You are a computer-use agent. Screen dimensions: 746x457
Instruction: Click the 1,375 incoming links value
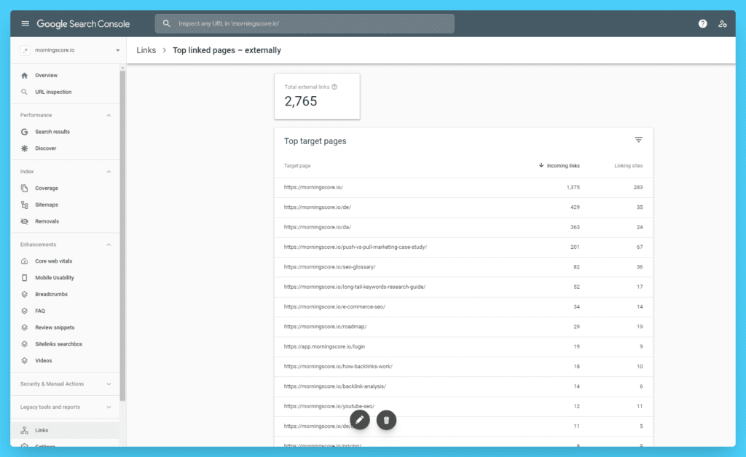[573, 188]
